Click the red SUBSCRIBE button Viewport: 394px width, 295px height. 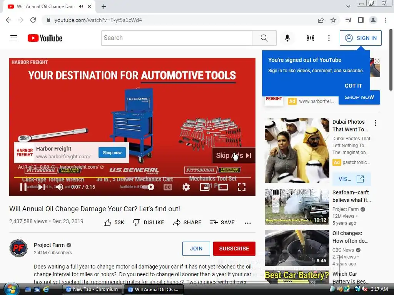[234, 249]
